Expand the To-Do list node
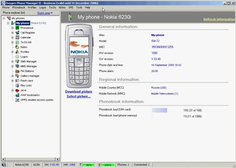 13,42
